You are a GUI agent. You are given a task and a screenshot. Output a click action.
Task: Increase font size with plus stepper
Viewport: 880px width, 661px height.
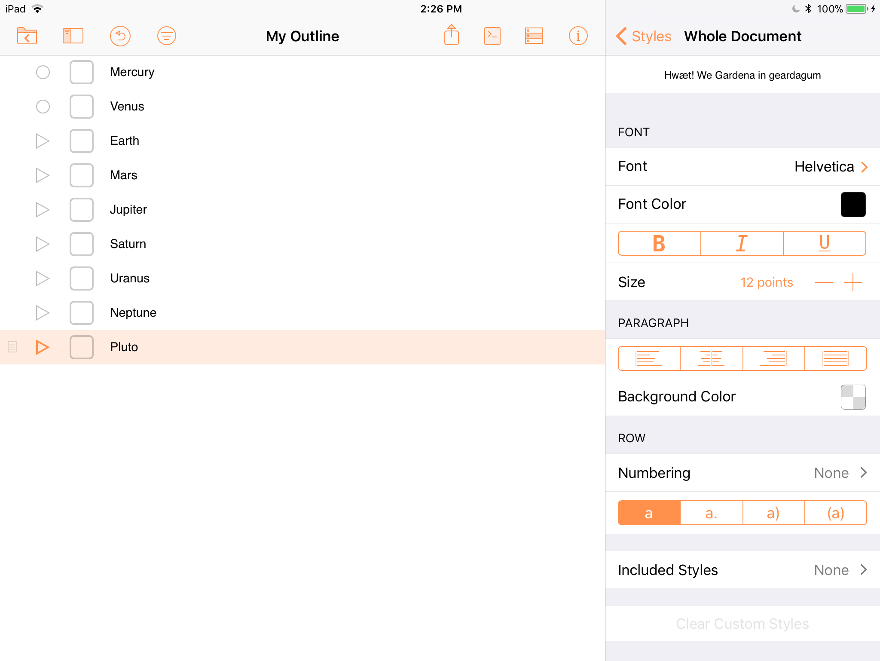tap(852, 283)
